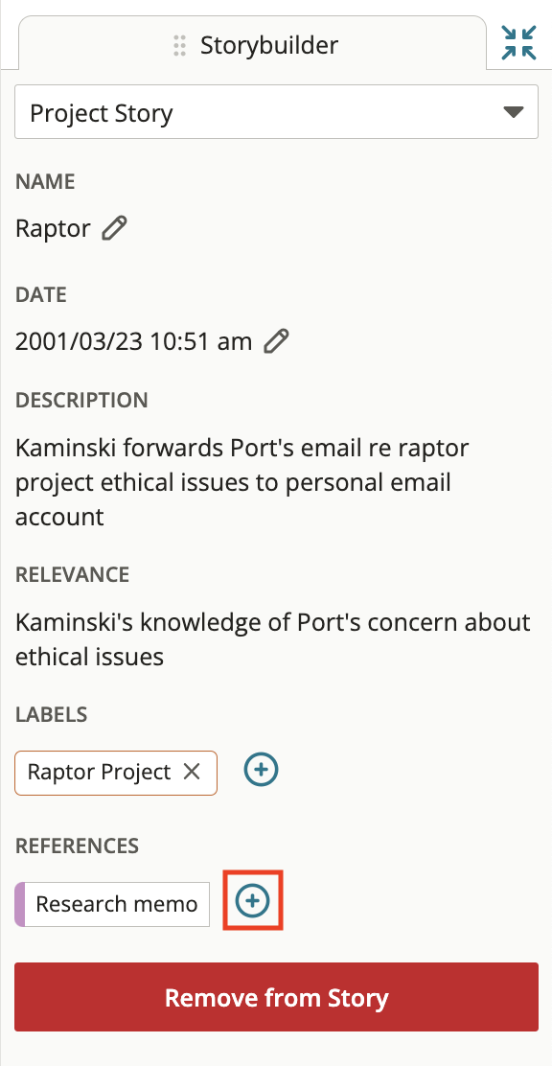This screenshot has width=552, height=1066.
Task: Click the dropdown arrow in Project Story box
Action: (x=514, y=112)
